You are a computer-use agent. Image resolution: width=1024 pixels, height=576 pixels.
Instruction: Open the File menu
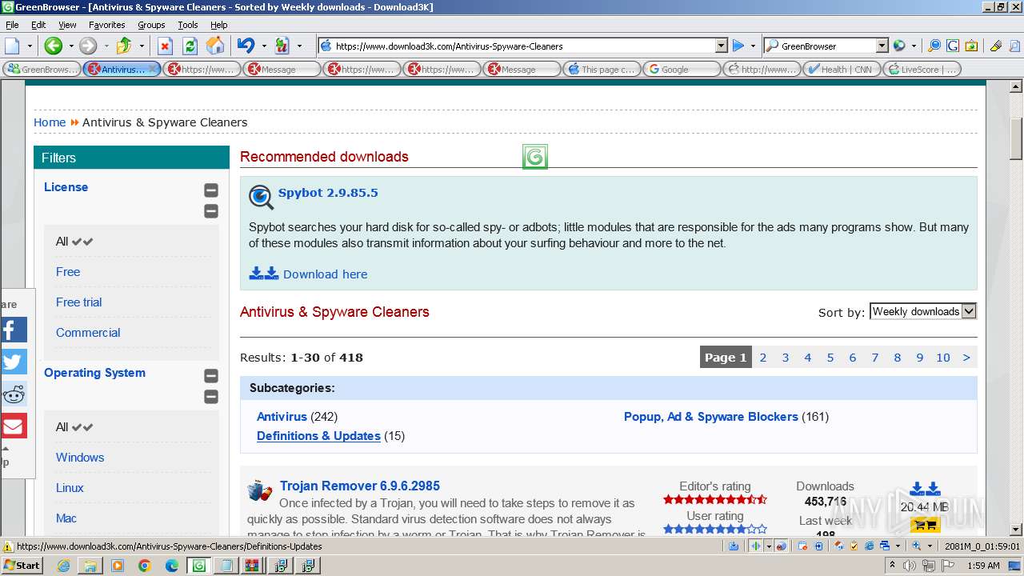12,25
